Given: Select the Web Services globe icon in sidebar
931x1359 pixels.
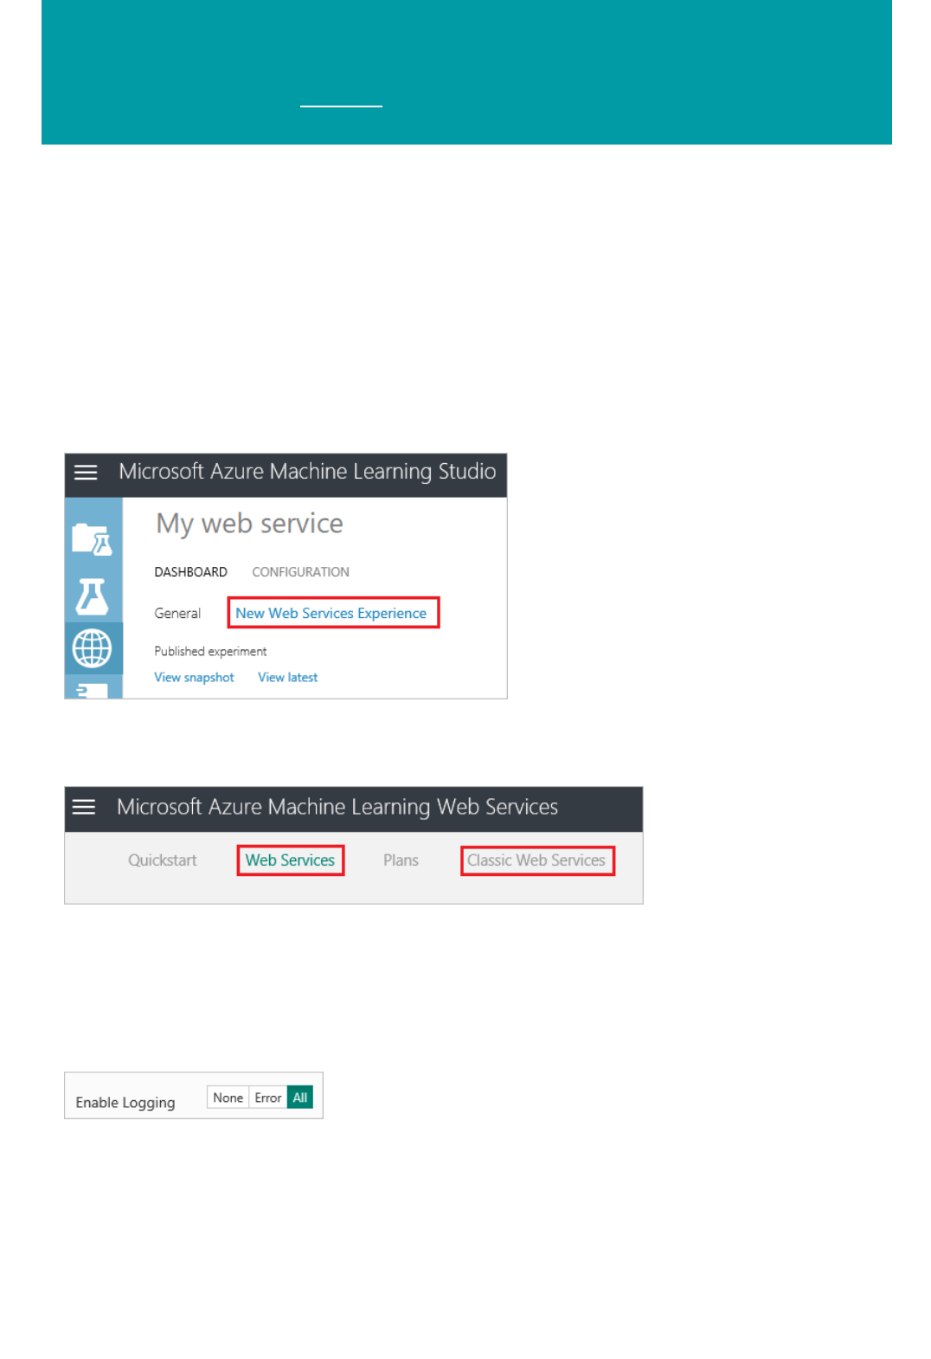Looking at the screenshot, I should click(93, 648).
